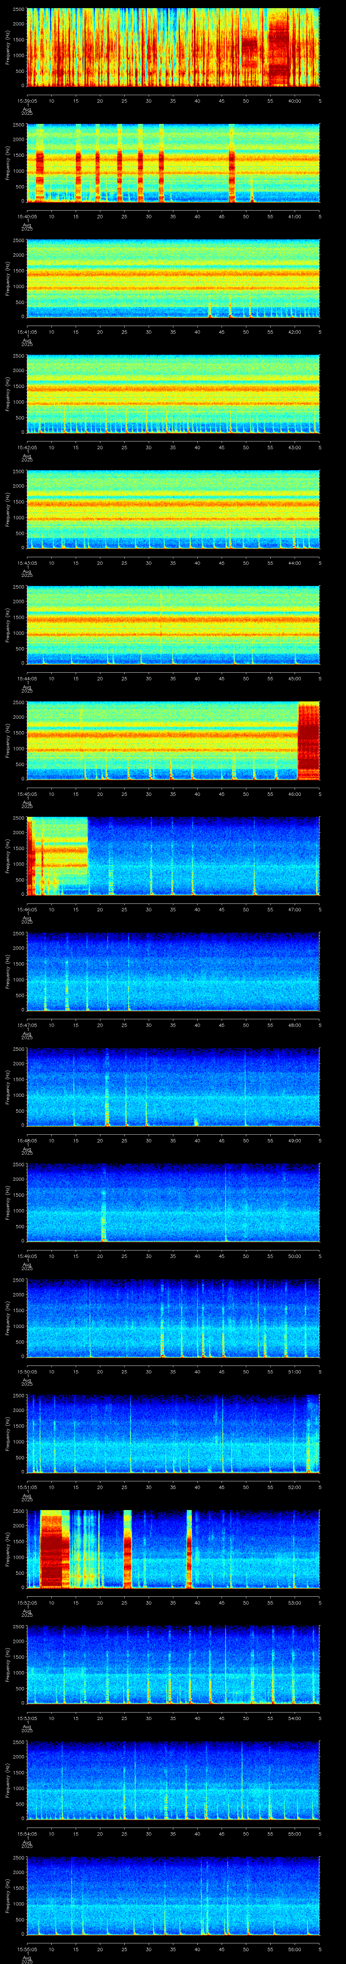Click the 15:45:05 start time label
This screenshot has height=1964, width=346.
(27, 794)
